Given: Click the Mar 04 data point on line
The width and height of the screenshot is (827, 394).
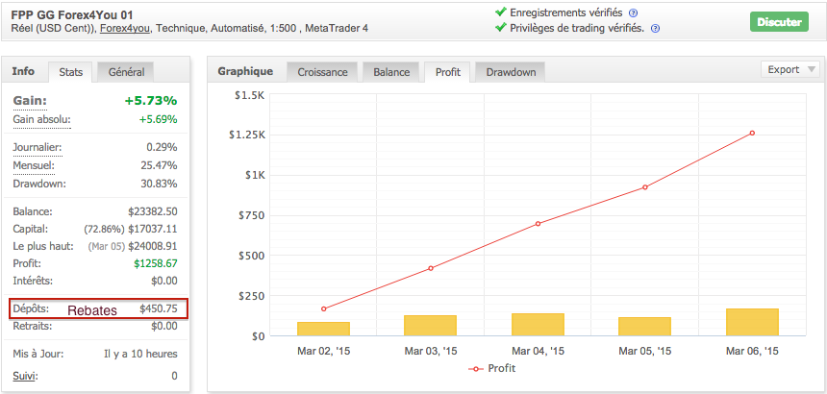Looking at the screenshot, I should (x=538, y=224).
